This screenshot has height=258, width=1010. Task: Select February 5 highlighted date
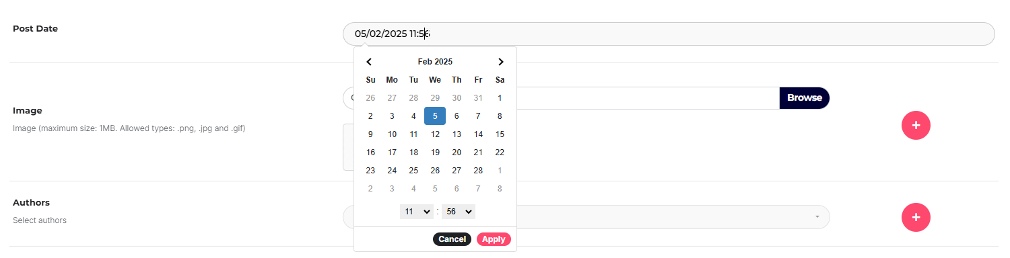(x=435, y=116)
